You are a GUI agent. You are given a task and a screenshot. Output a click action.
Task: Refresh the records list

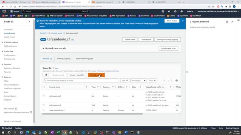pyautogui.click(x=46, y=75)
